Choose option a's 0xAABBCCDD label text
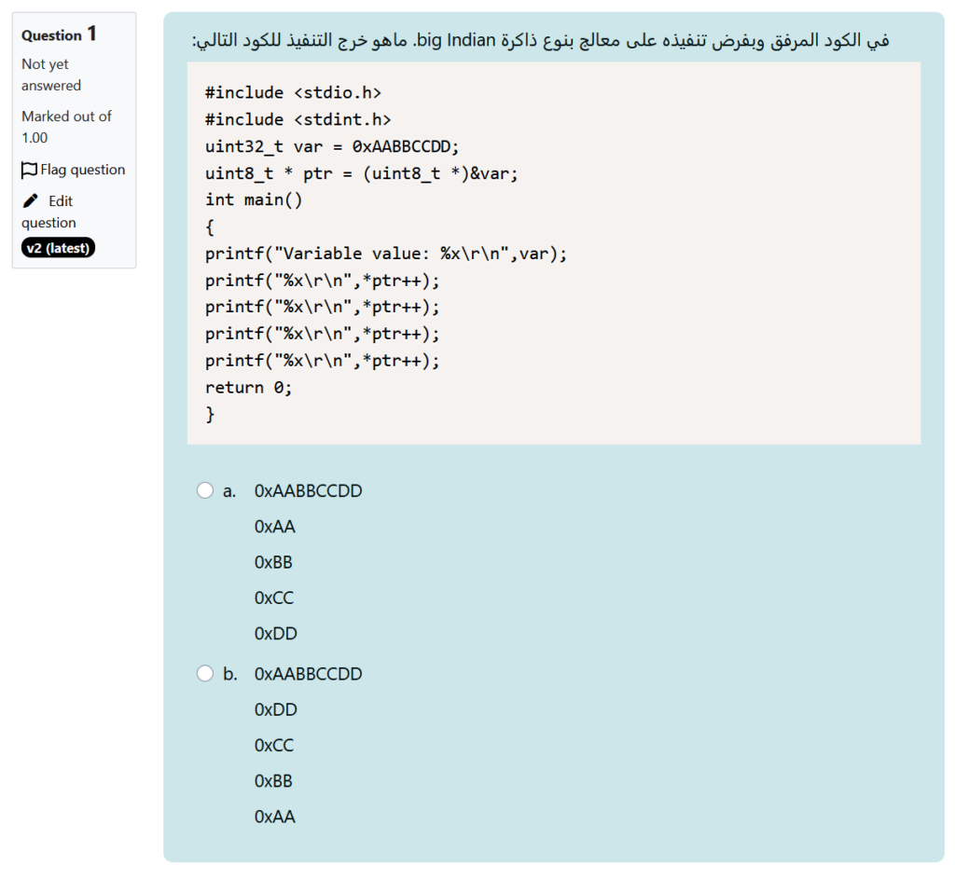955x879 pixels. pos(308,490)
